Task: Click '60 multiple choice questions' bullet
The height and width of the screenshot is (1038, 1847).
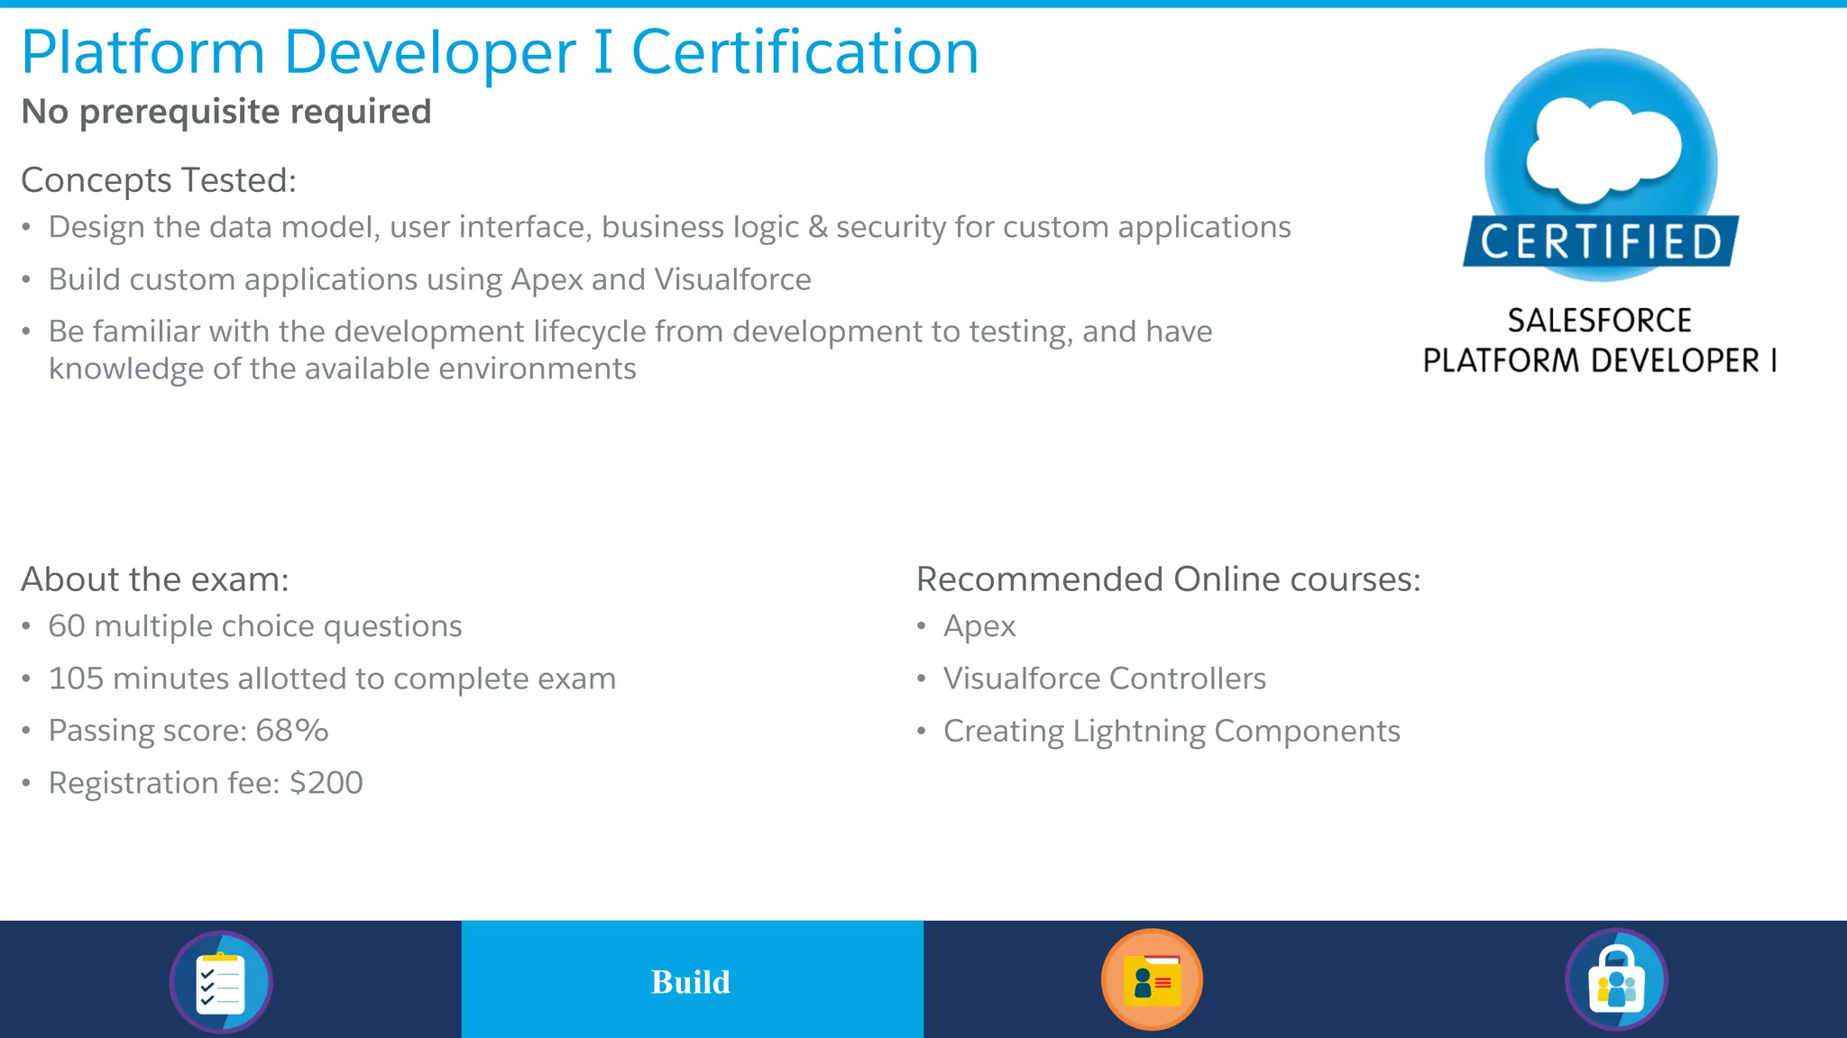Action: [x=255, y=626]
